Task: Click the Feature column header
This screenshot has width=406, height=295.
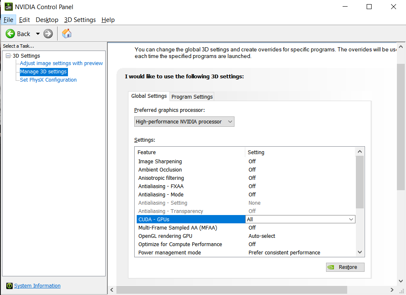Action: click(x=190, y=152)
